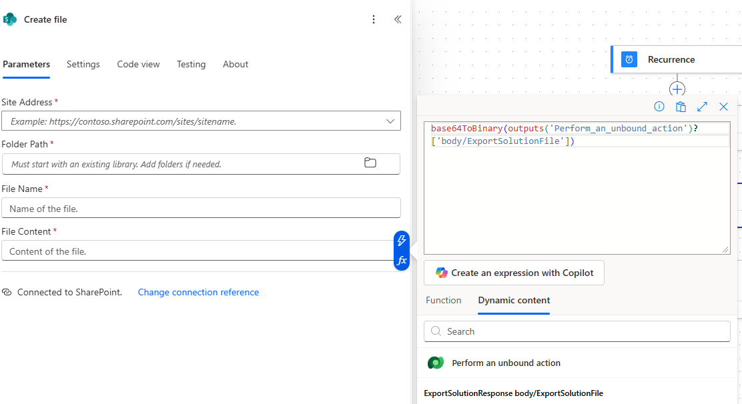Click the SharePoint icon beside Create file
742x404 pixels.
10,19
